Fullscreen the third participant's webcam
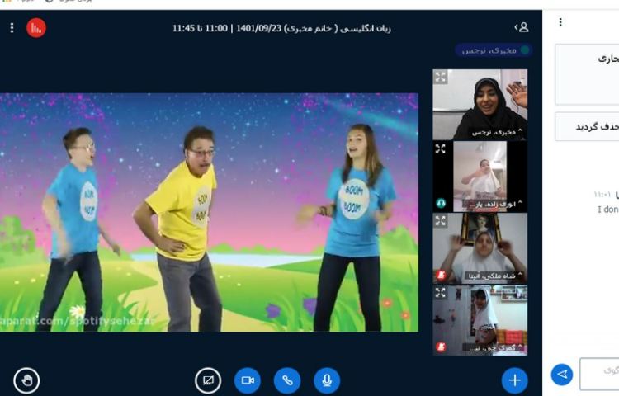This screenshot has width=619, height=396. click(x=441, y=221)
